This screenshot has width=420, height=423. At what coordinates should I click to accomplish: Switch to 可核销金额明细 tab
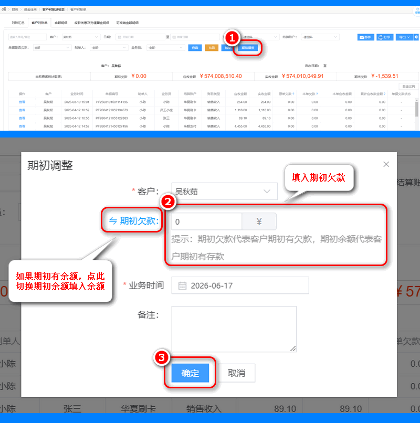tap(128, 23)
